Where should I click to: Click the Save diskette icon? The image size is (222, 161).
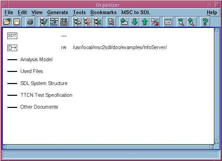coord(17,22)
